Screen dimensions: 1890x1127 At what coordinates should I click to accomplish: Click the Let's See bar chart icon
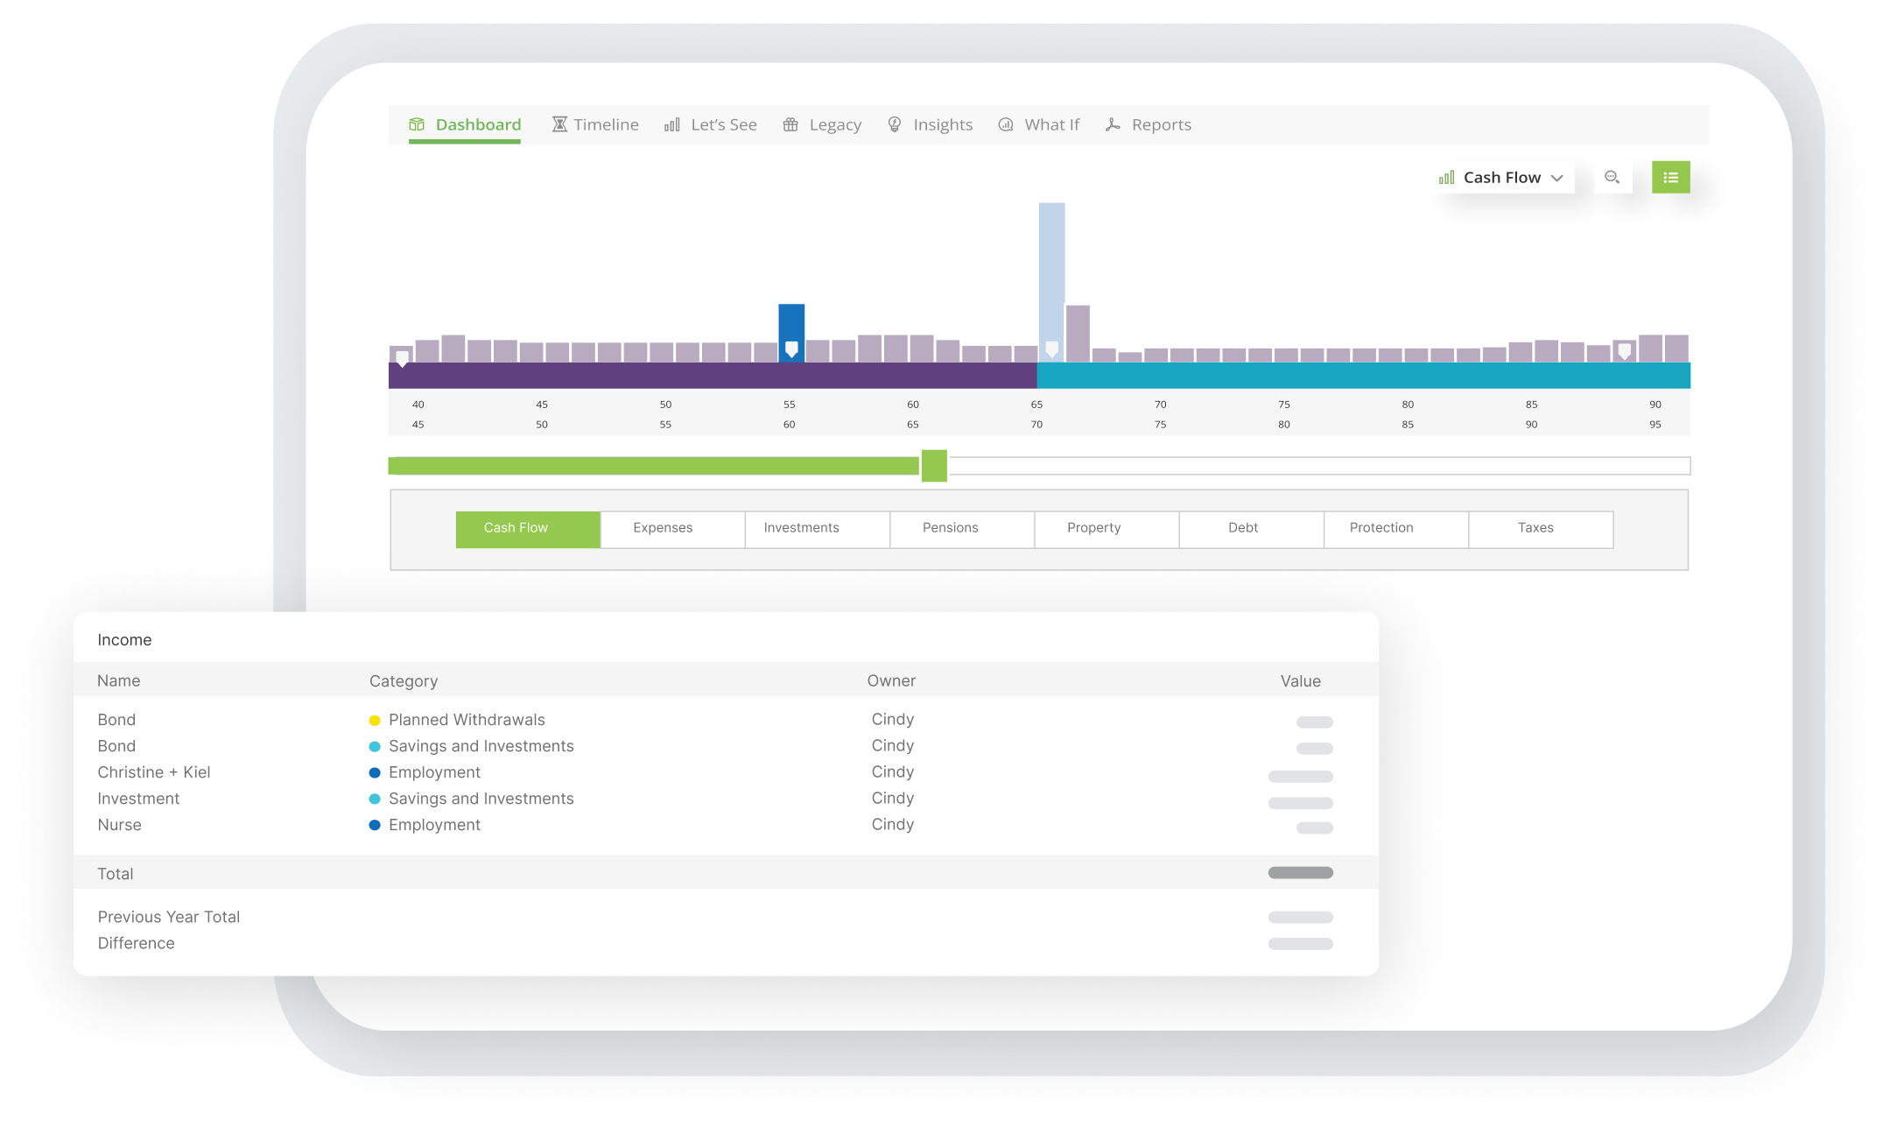pyautogui.click(x=671, y=124)
